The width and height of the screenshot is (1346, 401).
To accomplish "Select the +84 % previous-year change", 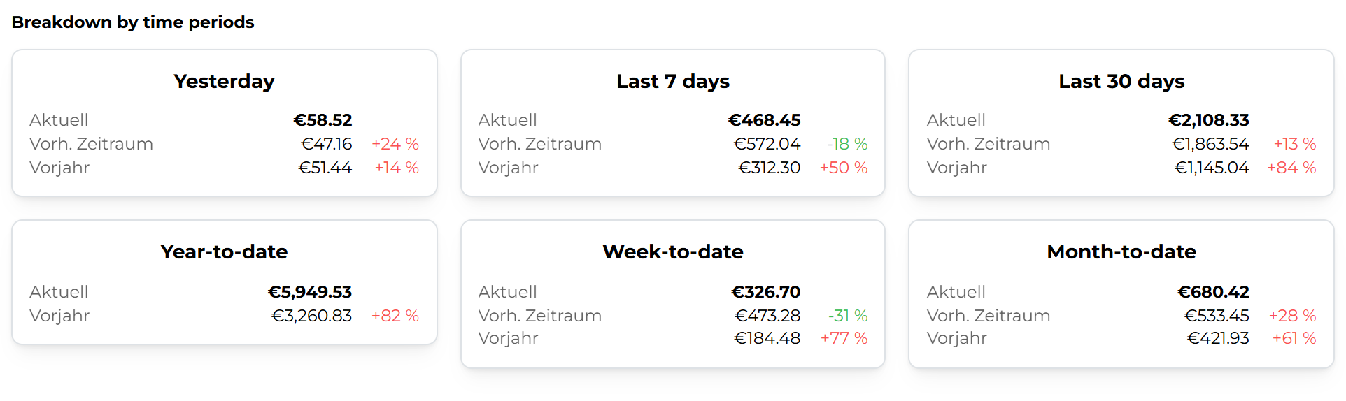I will click(1291, 168).
